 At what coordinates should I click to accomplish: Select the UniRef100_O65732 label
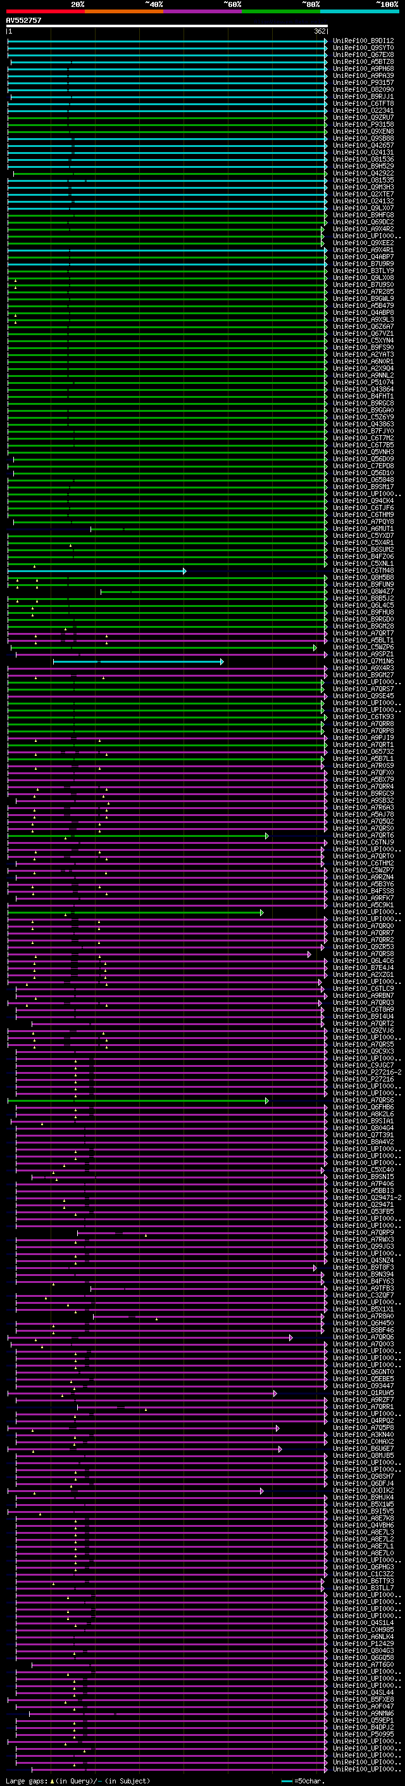click(x=363, y=751)
